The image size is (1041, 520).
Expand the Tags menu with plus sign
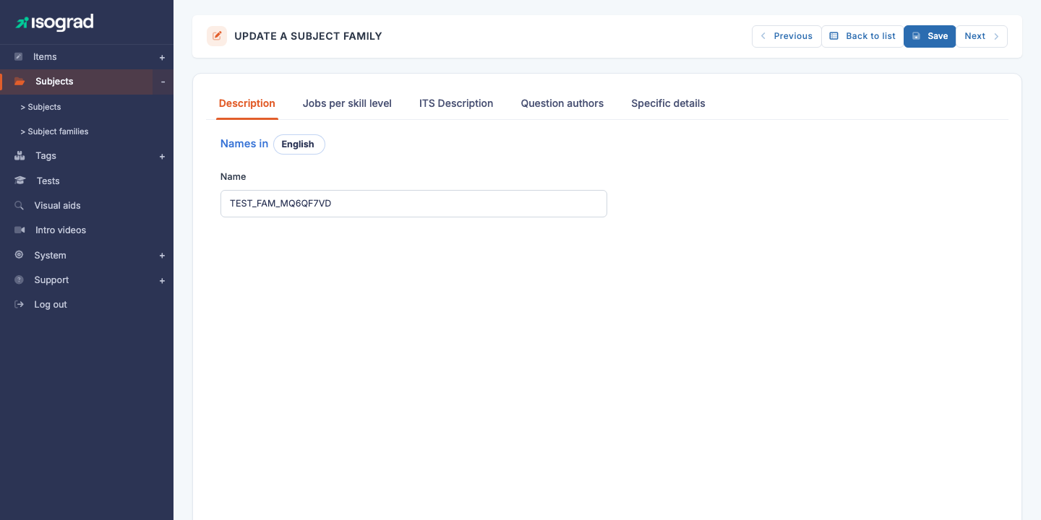(x=162, y=156)
